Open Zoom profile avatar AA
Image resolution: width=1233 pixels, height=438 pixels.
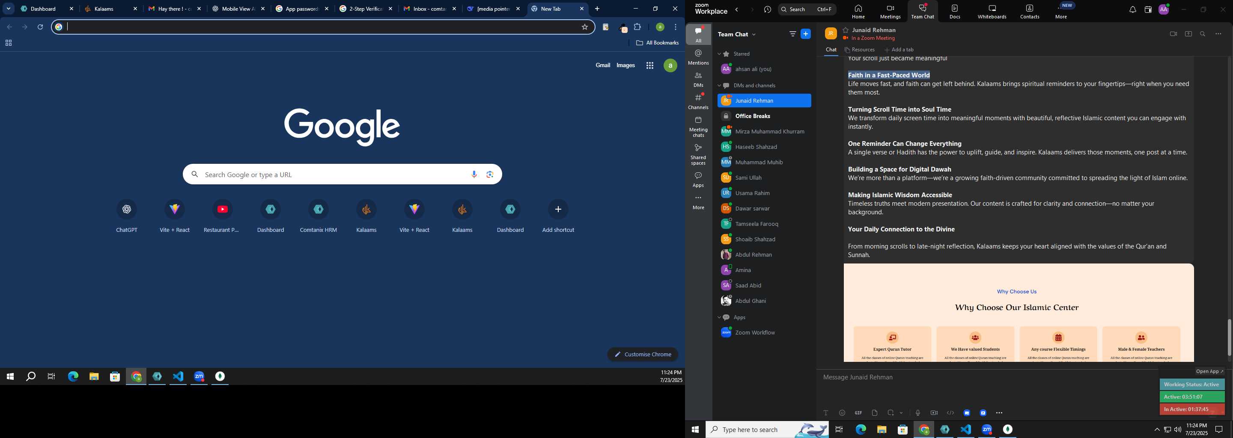pos(1164,9)
